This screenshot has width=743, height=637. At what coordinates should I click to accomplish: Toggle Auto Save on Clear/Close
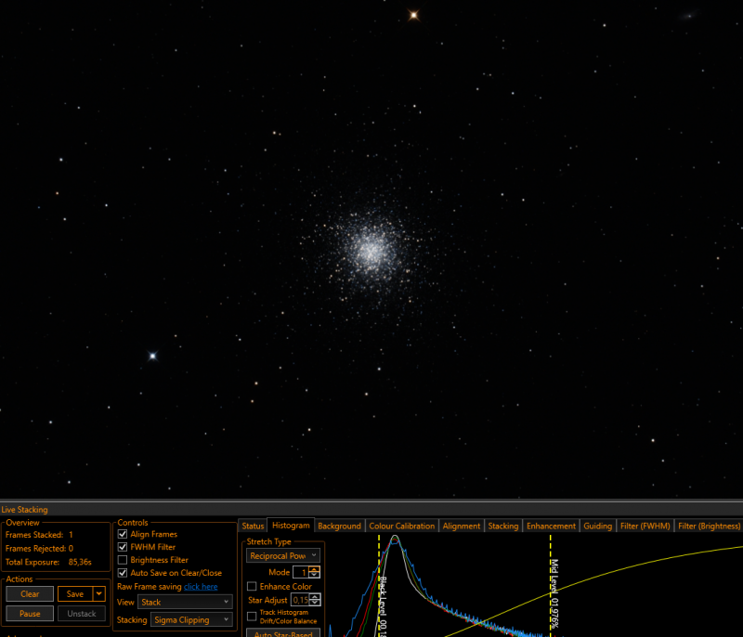(123, 573)
